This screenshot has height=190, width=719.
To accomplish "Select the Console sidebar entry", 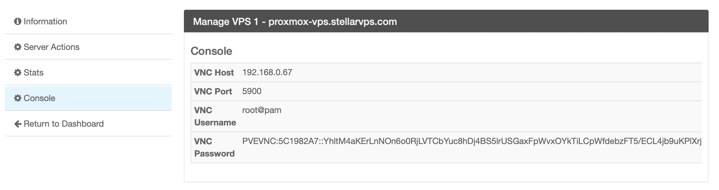I will pyautogui.click(x=39, y=98).
